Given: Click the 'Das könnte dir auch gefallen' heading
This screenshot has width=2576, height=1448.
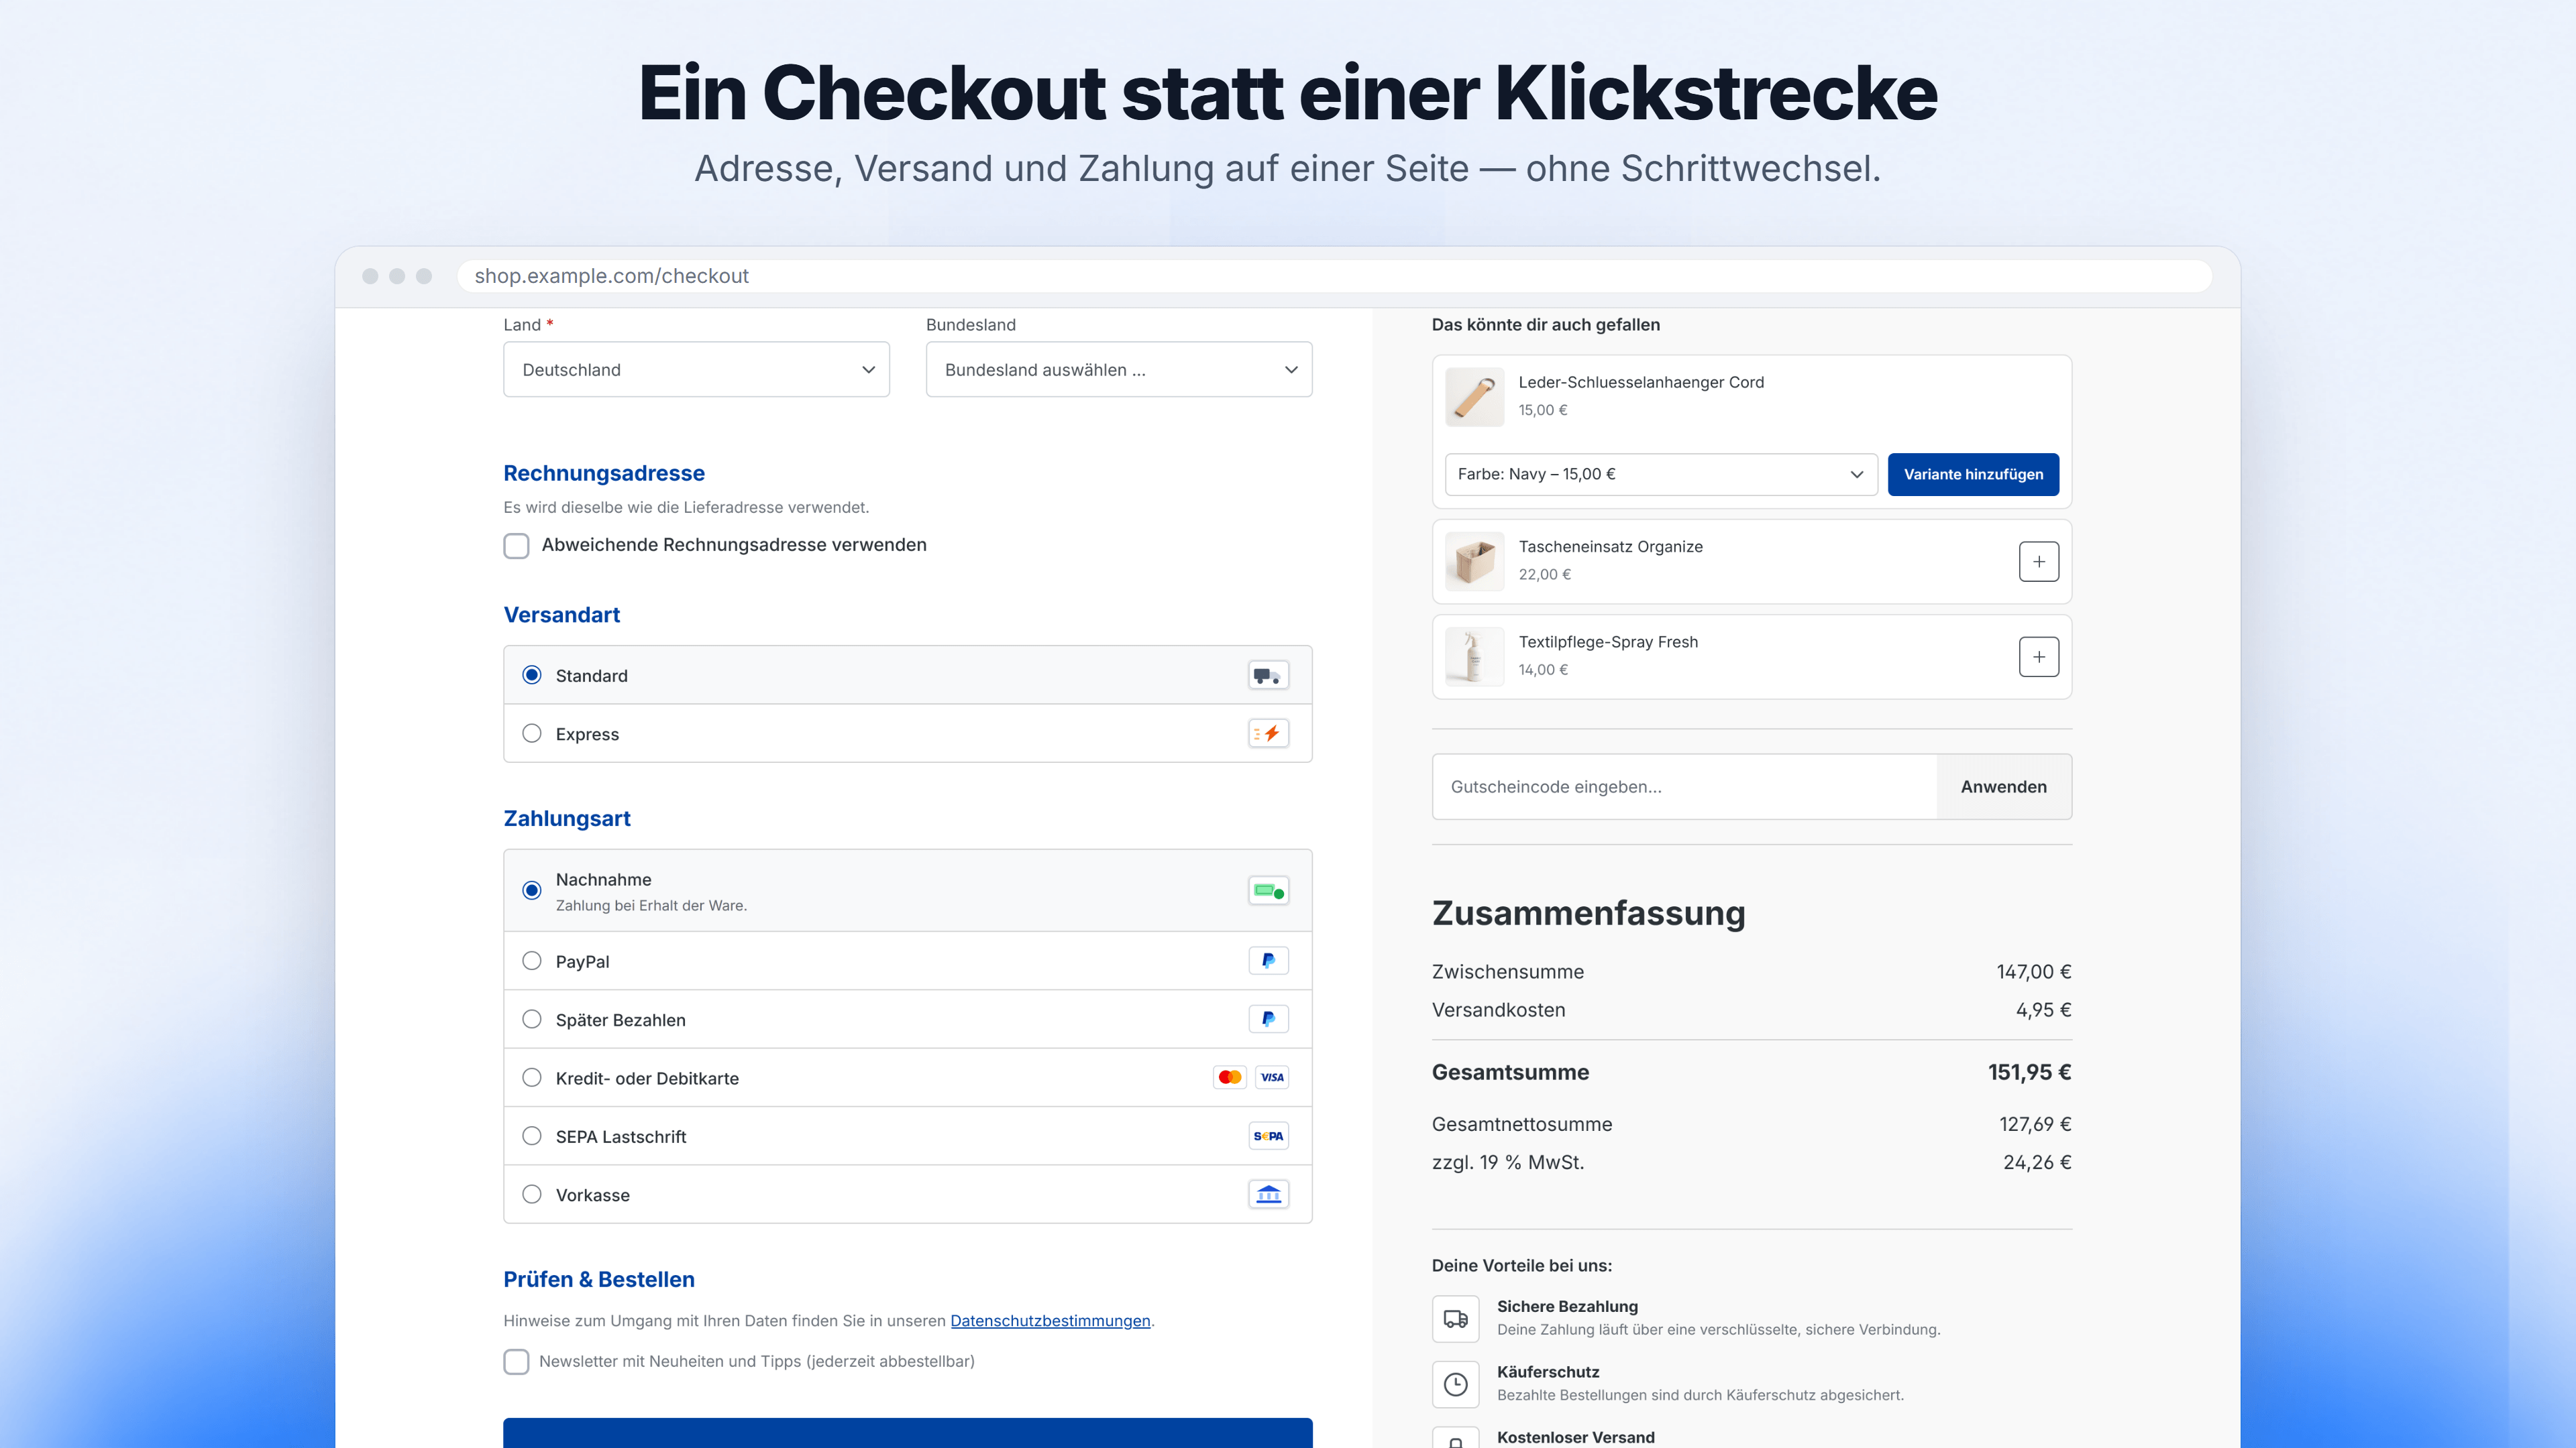Looking at the screenshot, I should pyautogui.click(x=1545, y=324).
